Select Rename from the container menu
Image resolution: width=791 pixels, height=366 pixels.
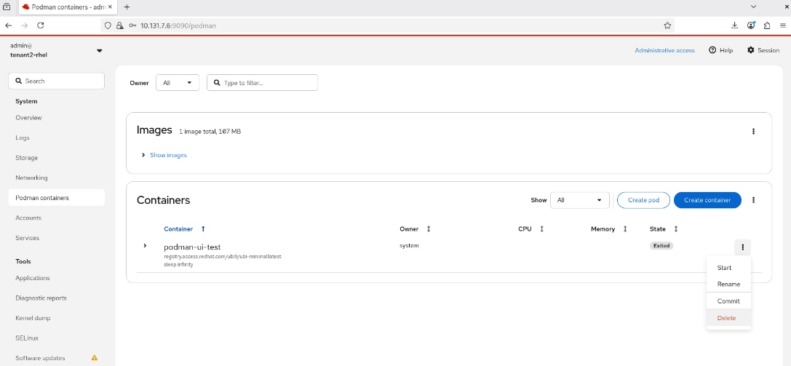point(728,285)
